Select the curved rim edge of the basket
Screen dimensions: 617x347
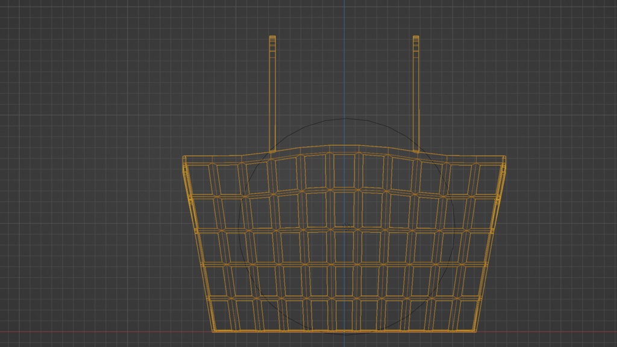(343, 146)
